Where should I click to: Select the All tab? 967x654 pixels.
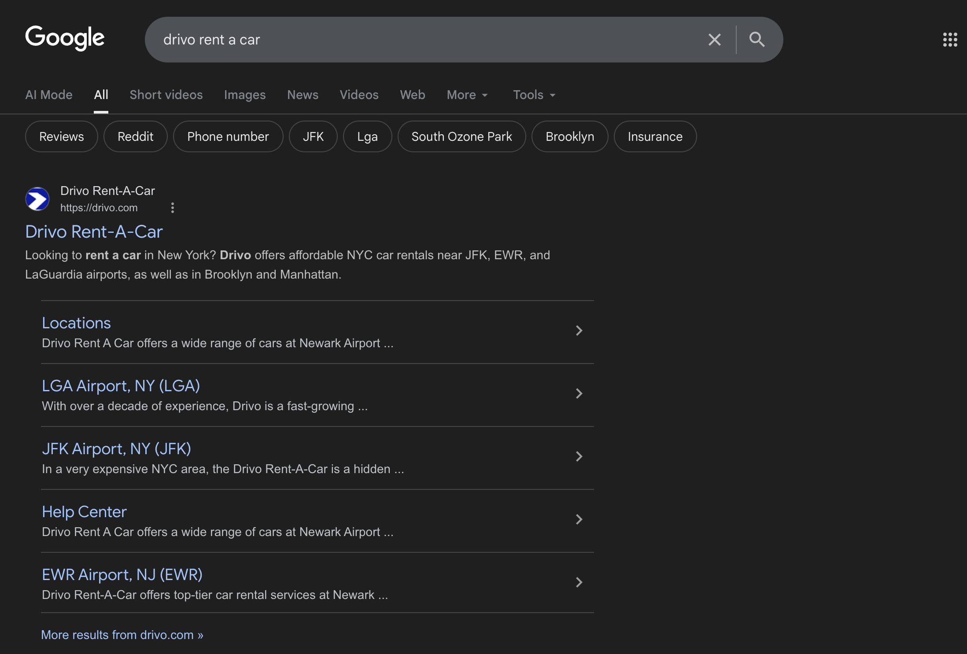point(101,95)
